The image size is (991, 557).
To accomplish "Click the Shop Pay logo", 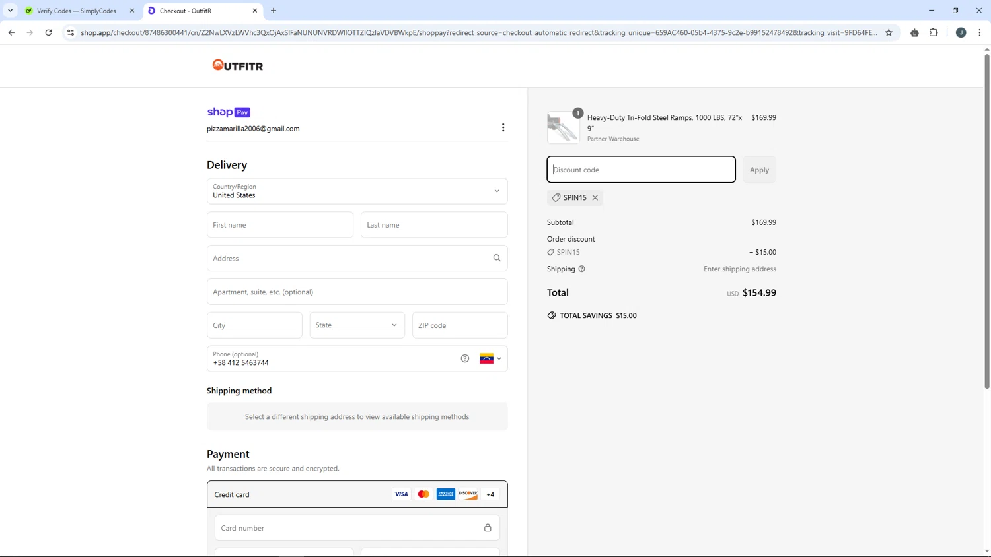I will click(x=229, y=112).
